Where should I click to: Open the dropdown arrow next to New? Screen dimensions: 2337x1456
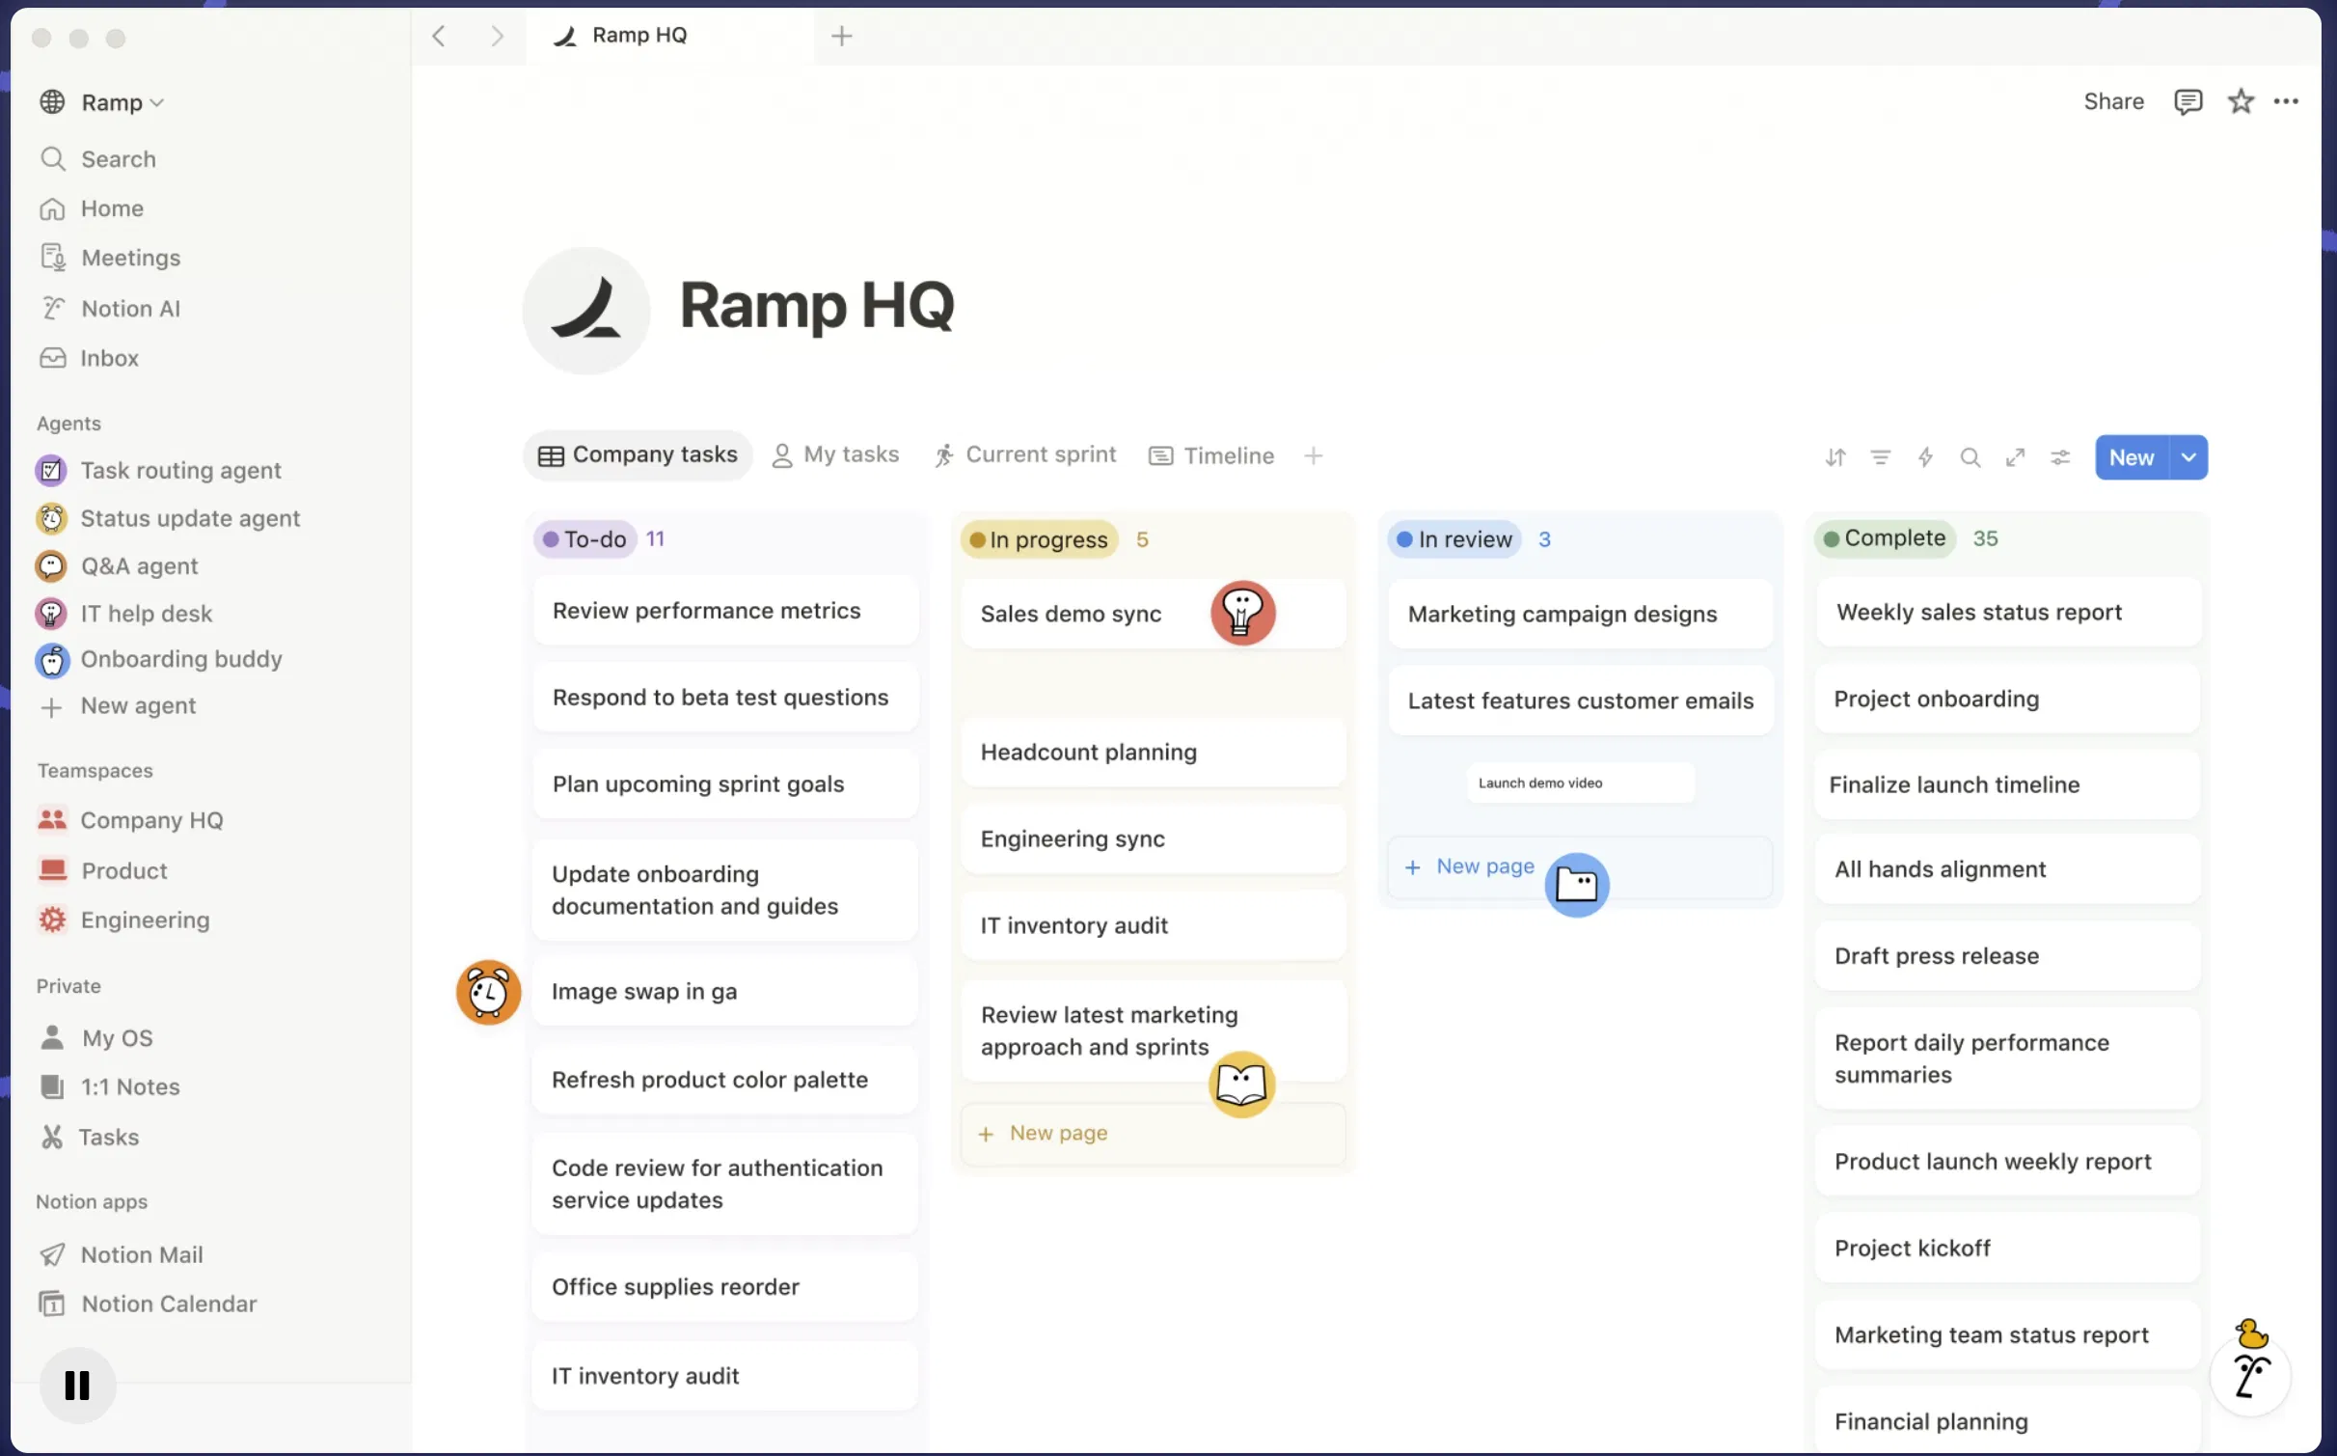2188,457
